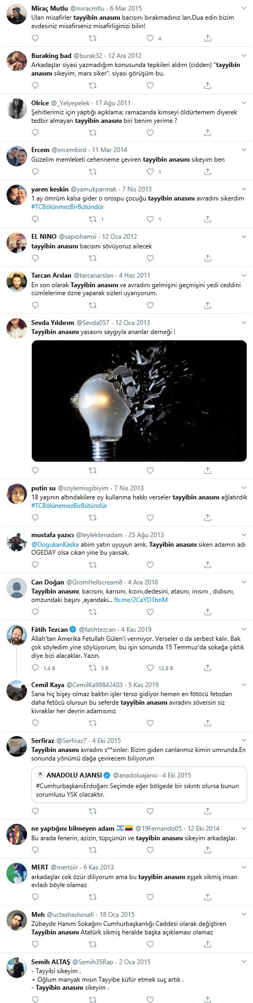Share Ercem's tweet via share icon
This screenshot has height=1003, width=253.
207,171
